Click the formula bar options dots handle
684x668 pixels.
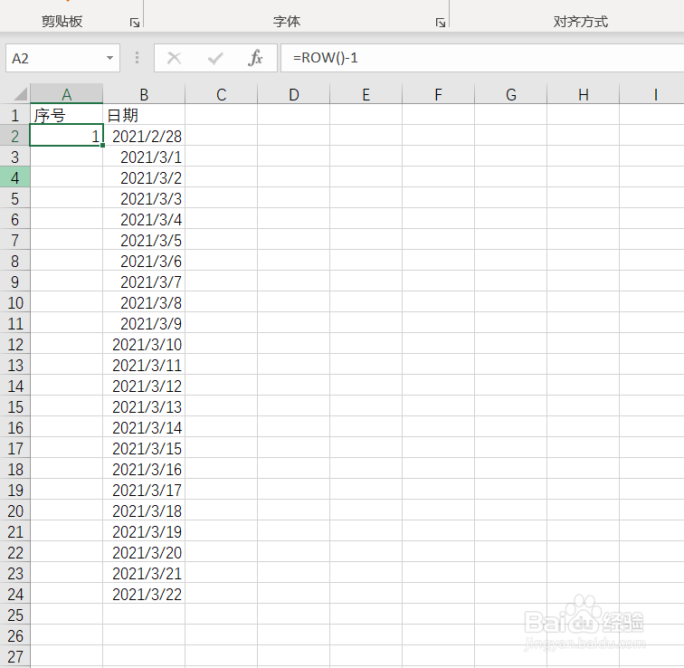(137, 58)
